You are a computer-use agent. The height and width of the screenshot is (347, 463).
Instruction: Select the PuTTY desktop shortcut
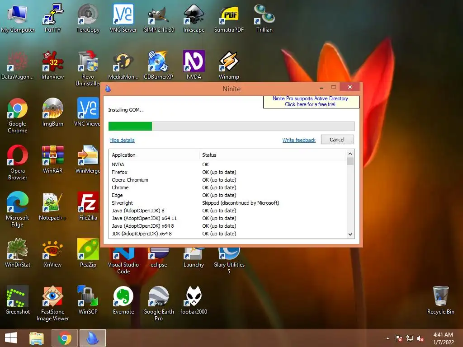pyautogui.click(x=52, y=18)
